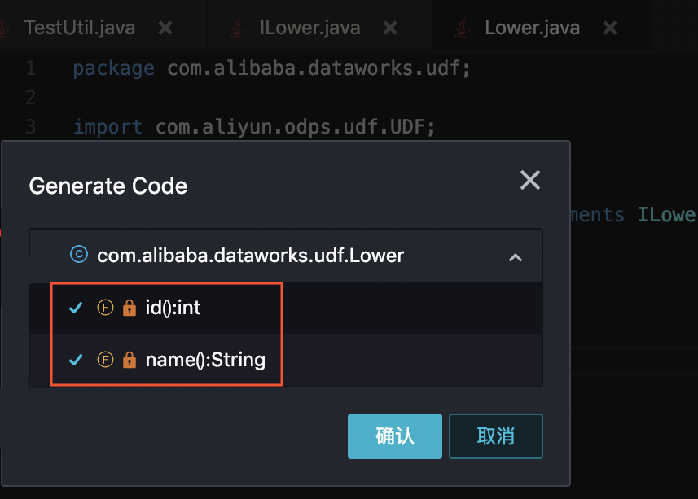
Task: Cancel with the 取消 button
Action: pos(496,436)
